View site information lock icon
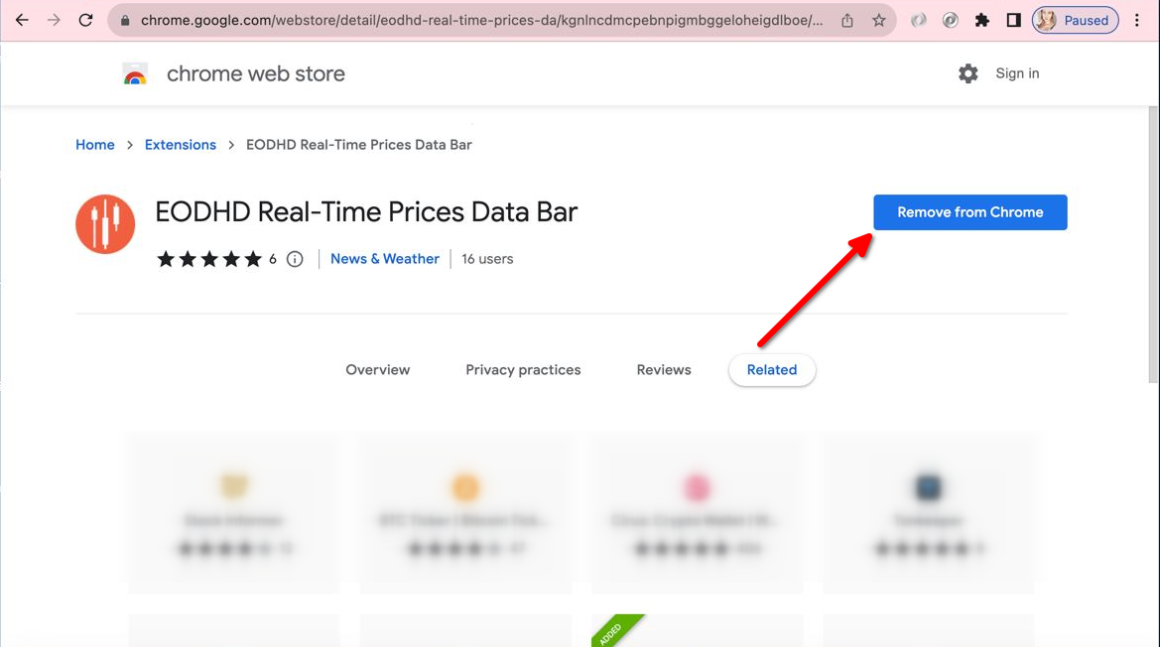Screen dimensions: 1160x647 125,21
